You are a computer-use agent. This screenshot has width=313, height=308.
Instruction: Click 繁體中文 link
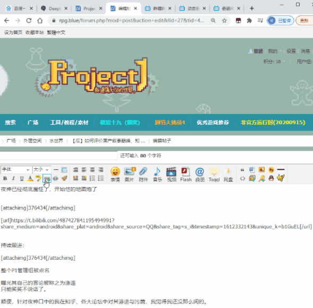pos(56,32)
